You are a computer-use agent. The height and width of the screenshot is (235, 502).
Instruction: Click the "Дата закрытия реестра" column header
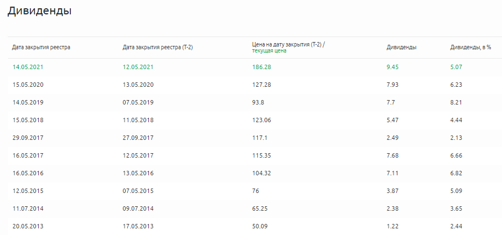41,48
